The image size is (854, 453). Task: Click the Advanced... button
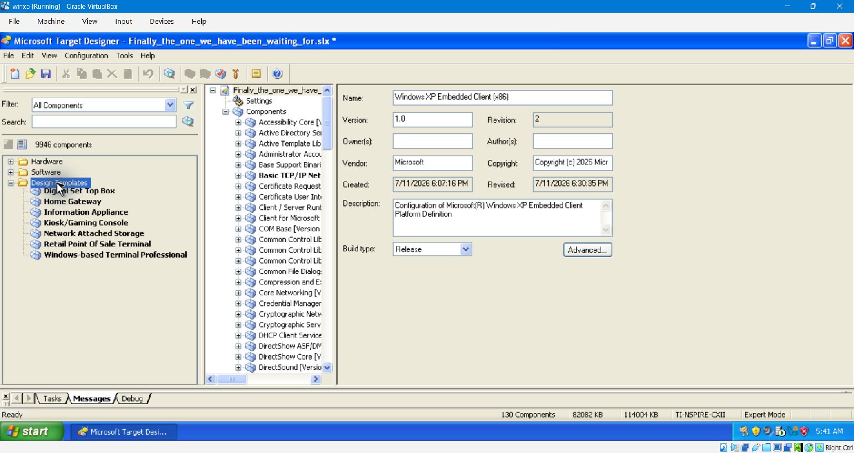(x=588, y=250)
